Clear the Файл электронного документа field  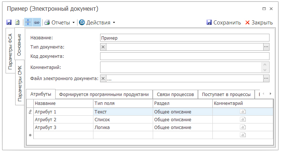click(x=103, y=79)
